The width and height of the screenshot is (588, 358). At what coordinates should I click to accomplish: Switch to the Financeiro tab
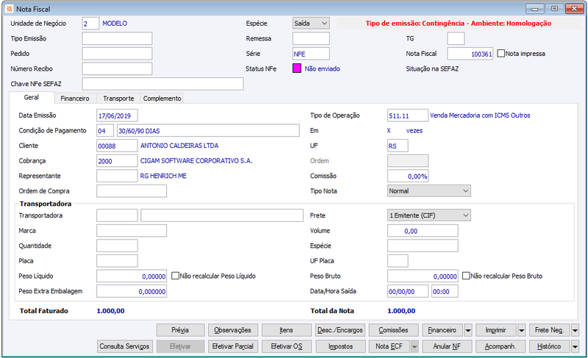click(75, 99)
